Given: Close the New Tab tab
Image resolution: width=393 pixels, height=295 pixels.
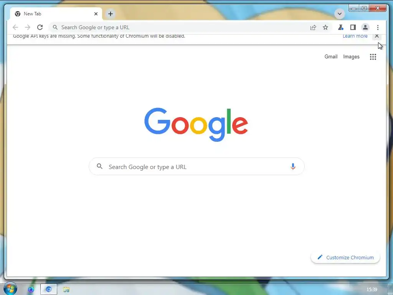Looking at the screenshot, I should pos(96,14).
